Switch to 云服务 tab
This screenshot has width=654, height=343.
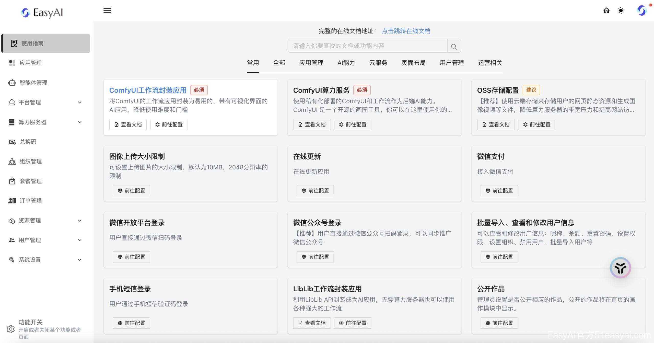[x=378, y=63]
